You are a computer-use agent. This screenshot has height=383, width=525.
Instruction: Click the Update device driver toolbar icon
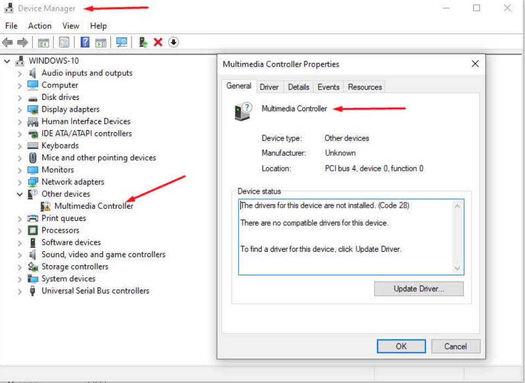pos(143,42)
